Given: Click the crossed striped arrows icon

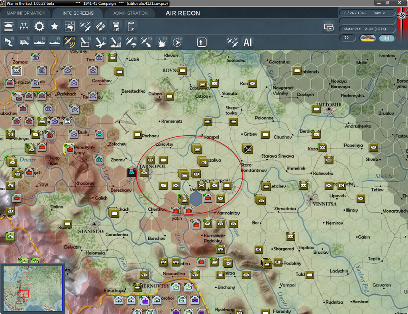Looking at the screenshot, I should tap(100, 27).
